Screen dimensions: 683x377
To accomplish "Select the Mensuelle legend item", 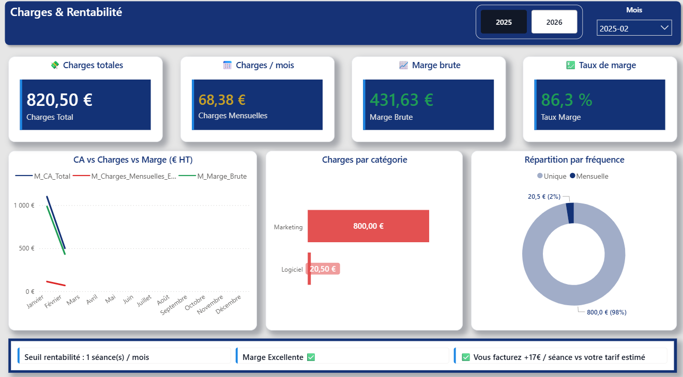I will pyautogui.click(x=589, y=176).
